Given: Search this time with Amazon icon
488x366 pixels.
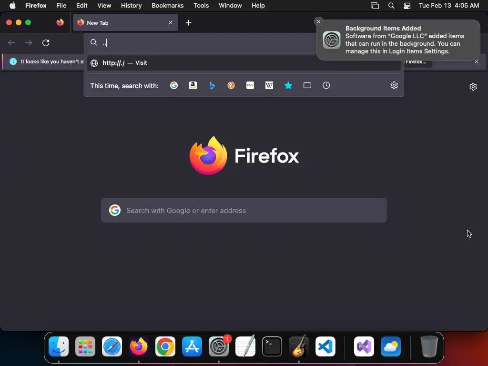Looking at the screenshot, I should point(193,85).
